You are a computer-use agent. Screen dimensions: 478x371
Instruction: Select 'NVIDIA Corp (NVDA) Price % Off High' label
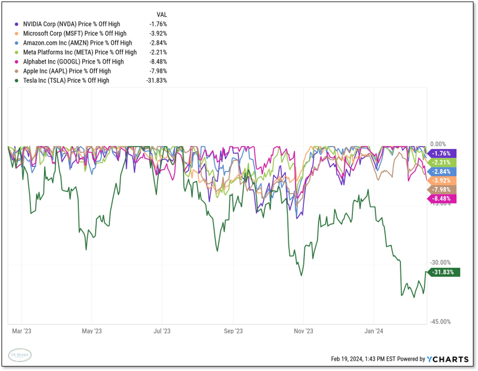pyautogui.click(x=71, y=24)
